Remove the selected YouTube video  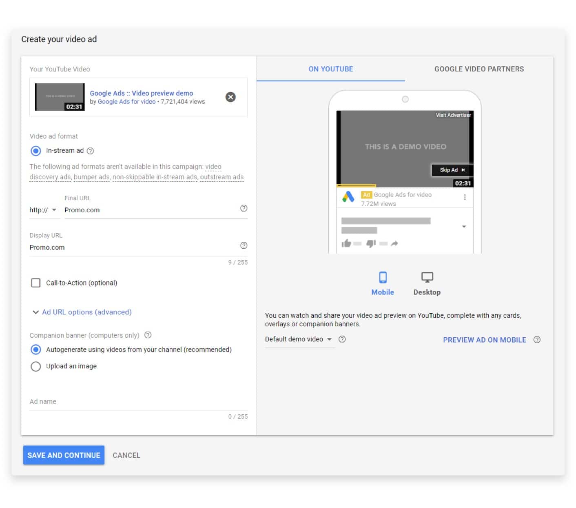click(231, 97)
